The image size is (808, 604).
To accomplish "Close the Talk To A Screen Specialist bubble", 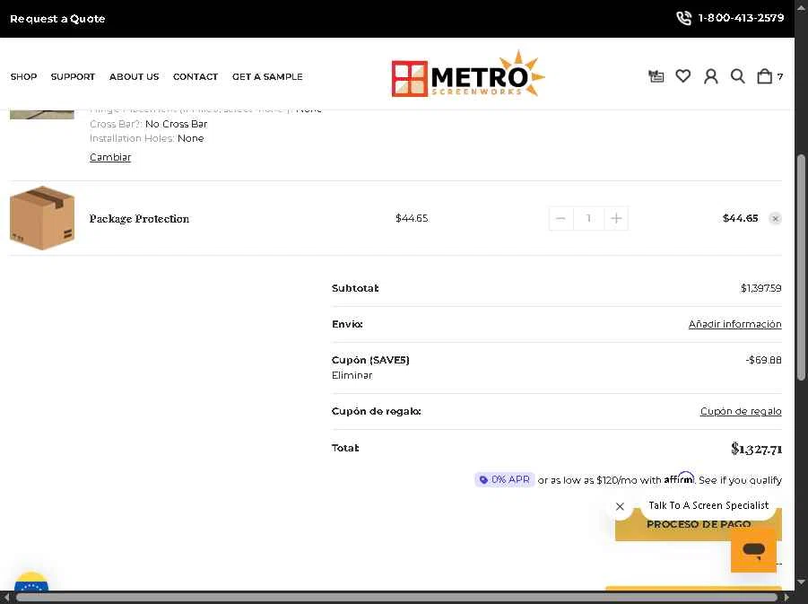I will (x=620, y=506).
